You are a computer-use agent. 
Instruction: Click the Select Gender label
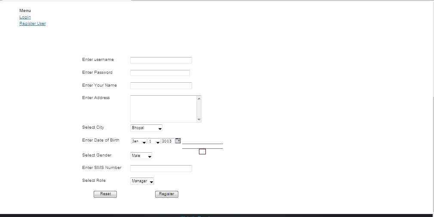[97, 155]
